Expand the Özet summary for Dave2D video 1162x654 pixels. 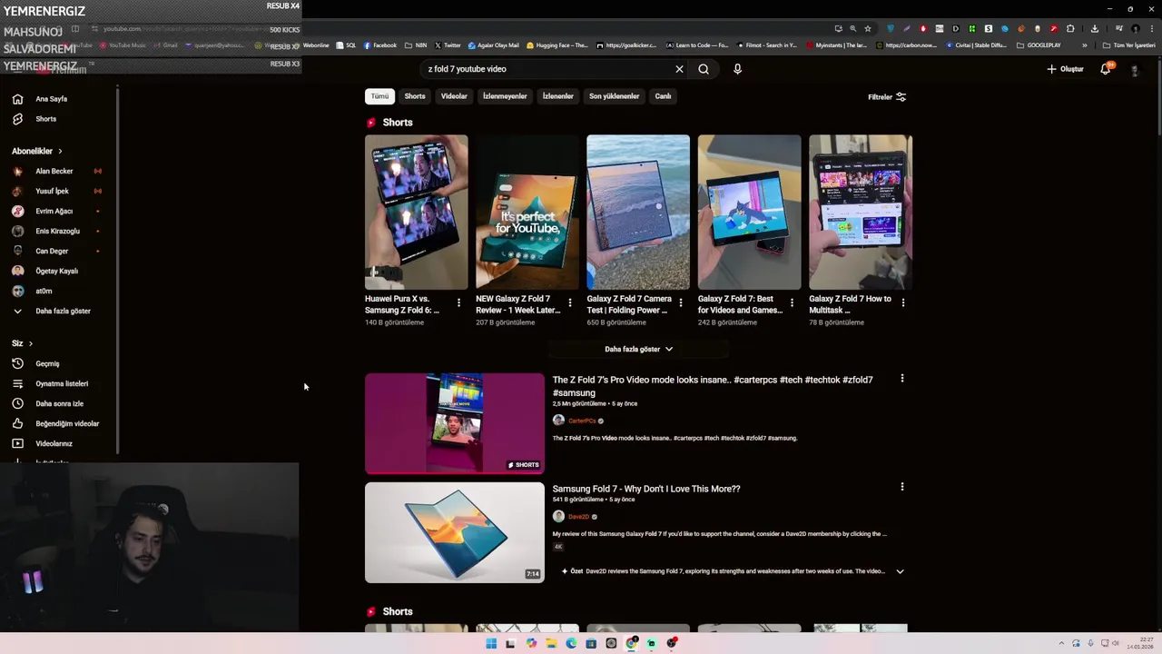(x=900, y=571)
